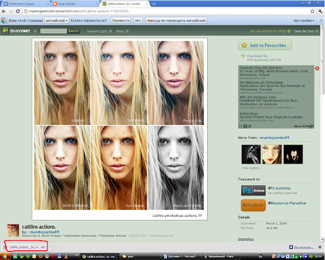This screenshot has height=260, width=325.
Task: Go to the previous ad with the left arrow
Action: (x=241, y=126)
